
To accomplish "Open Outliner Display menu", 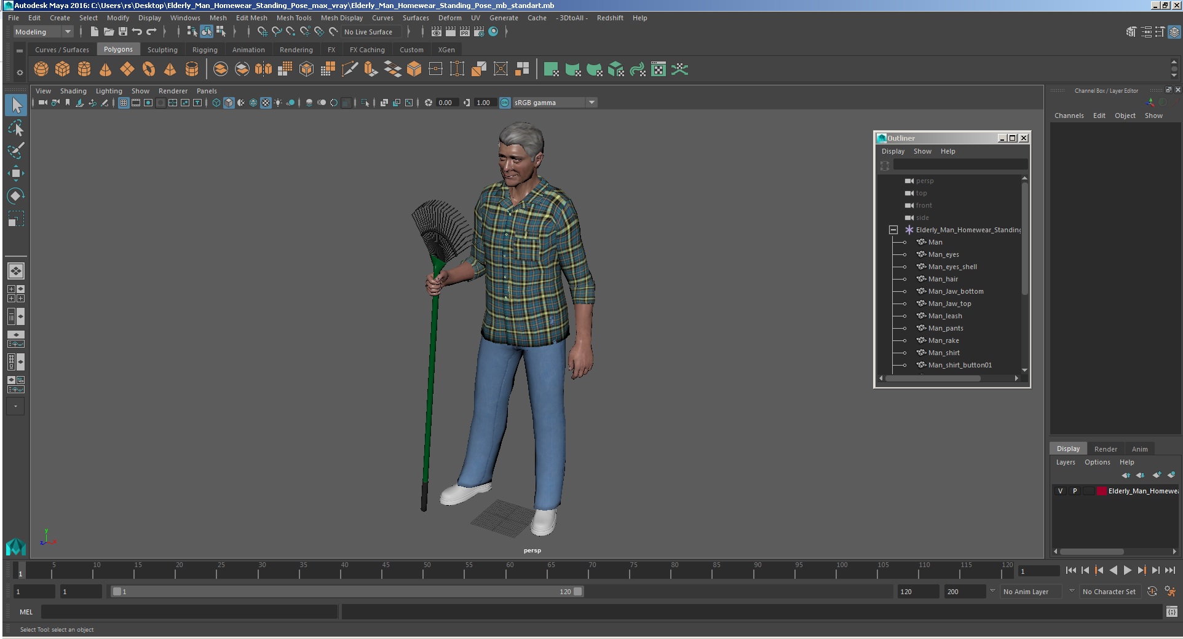I will click(x=893, y=151).
